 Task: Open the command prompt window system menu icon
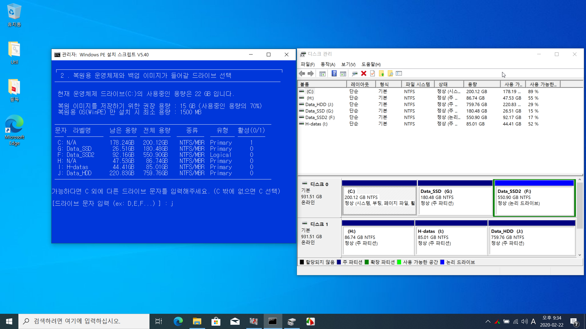tap(57, 55)
